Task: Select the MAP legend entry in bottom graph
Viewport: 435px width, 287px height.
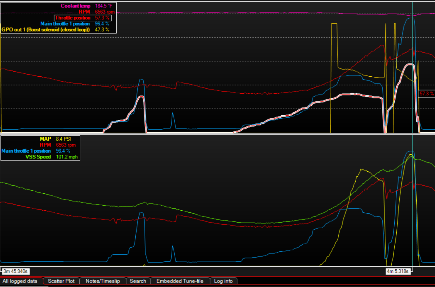Action: point(45,139)
